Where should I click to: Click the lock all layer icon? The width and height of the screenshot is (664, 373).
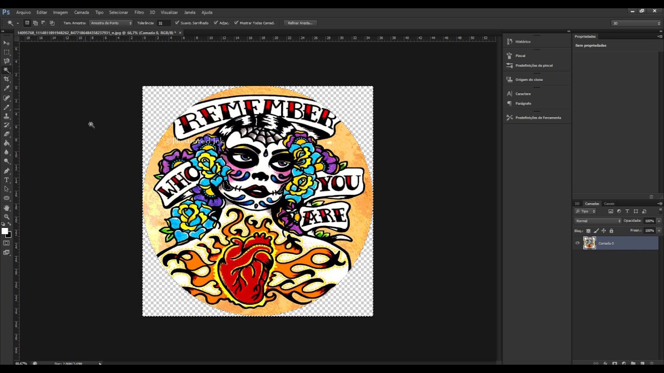click(611, 231)
